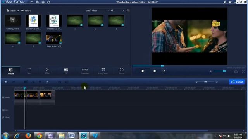Click the timeline toolbar icon right of scene detection
Image resolution: width=248 pixels, height=139 pixels.
(67, 82)
